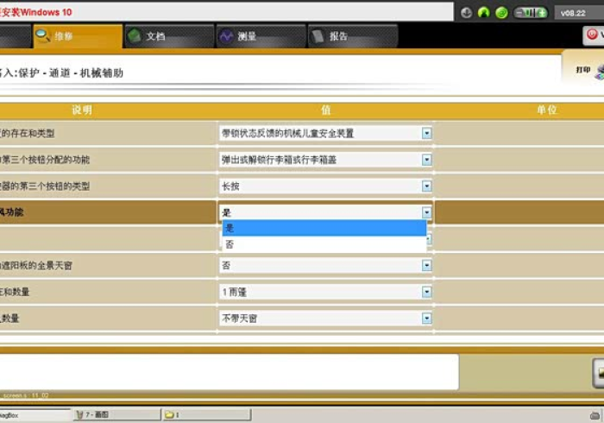Open the 测量 (Measurement) tab
Viewport: 604px width, 423px height.
pyautogui.click(x=261, y=36)
